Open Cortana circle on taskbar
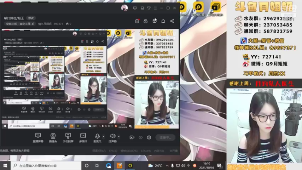Image resolution: width=302 pixels, height=170 pixels. [87, 165]
